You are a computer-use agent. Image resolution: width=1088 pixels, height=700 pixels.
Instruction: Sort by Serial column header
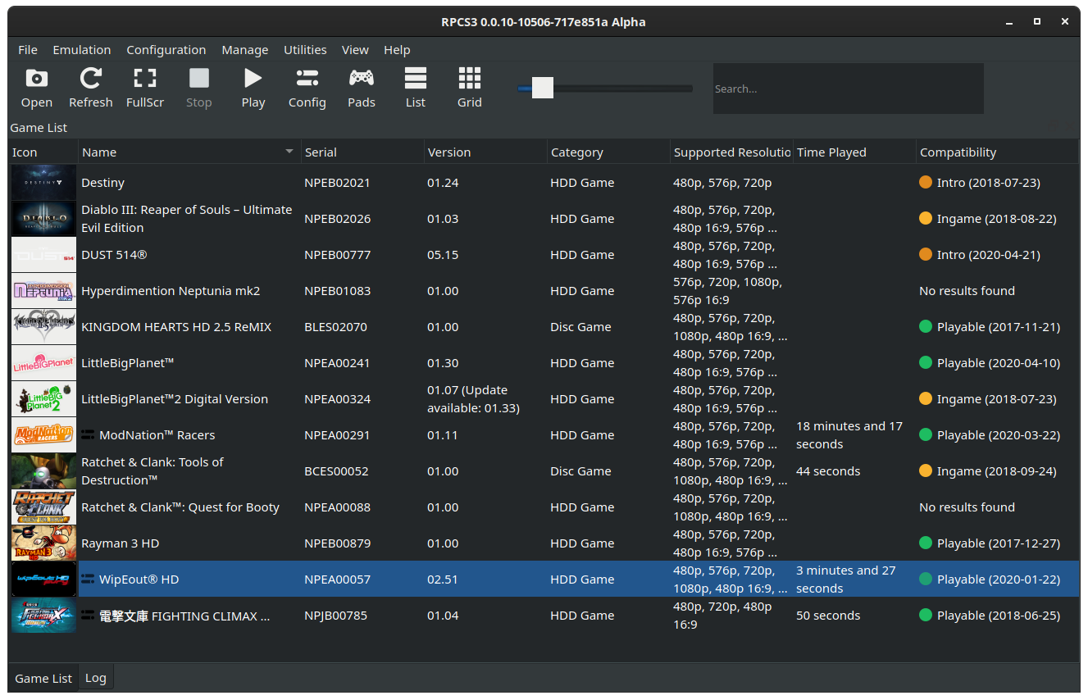[362, 152]
